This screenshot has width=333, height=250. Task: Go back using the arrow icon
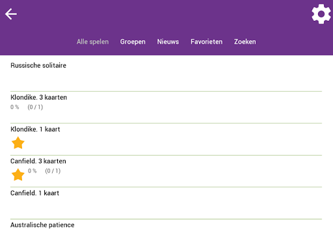coord(11,14)
